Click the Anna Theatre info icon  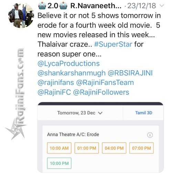[150, 135]
